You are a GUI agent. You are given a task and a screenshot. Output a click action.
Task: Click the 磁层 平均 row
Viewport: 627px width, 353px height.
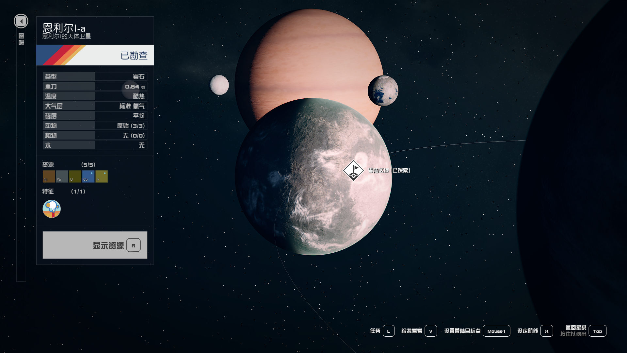(95, 116)
